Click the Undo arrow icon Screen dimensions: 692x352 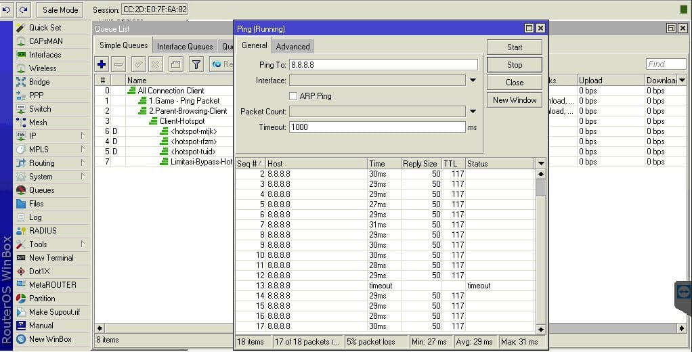pos(7,9)
